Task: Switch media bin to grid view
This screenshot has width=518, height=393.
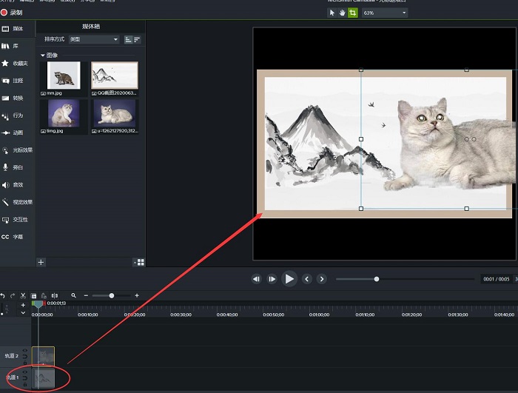Action: (x=140, y=262)
